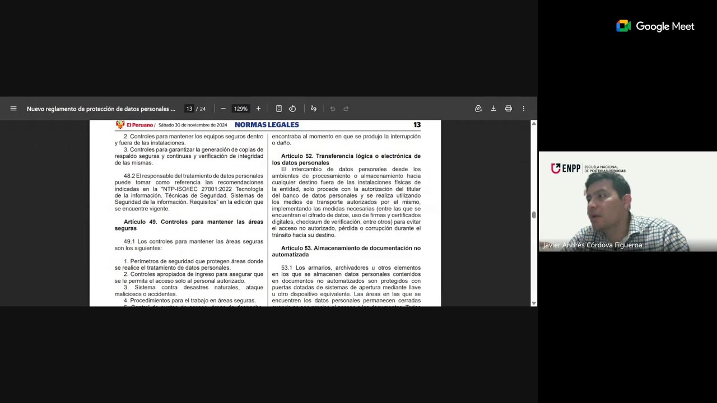Rotate the document counterclockwise

coord(292,109)
